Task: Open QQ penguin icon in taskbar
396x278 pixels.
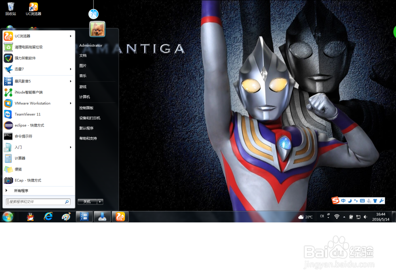Action: 30,217
